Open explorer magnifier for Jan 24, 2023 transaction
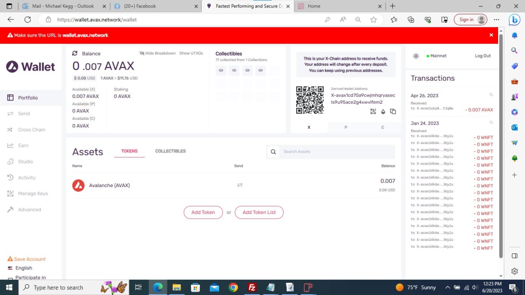 pyautogui.click(x=491, y=123)
